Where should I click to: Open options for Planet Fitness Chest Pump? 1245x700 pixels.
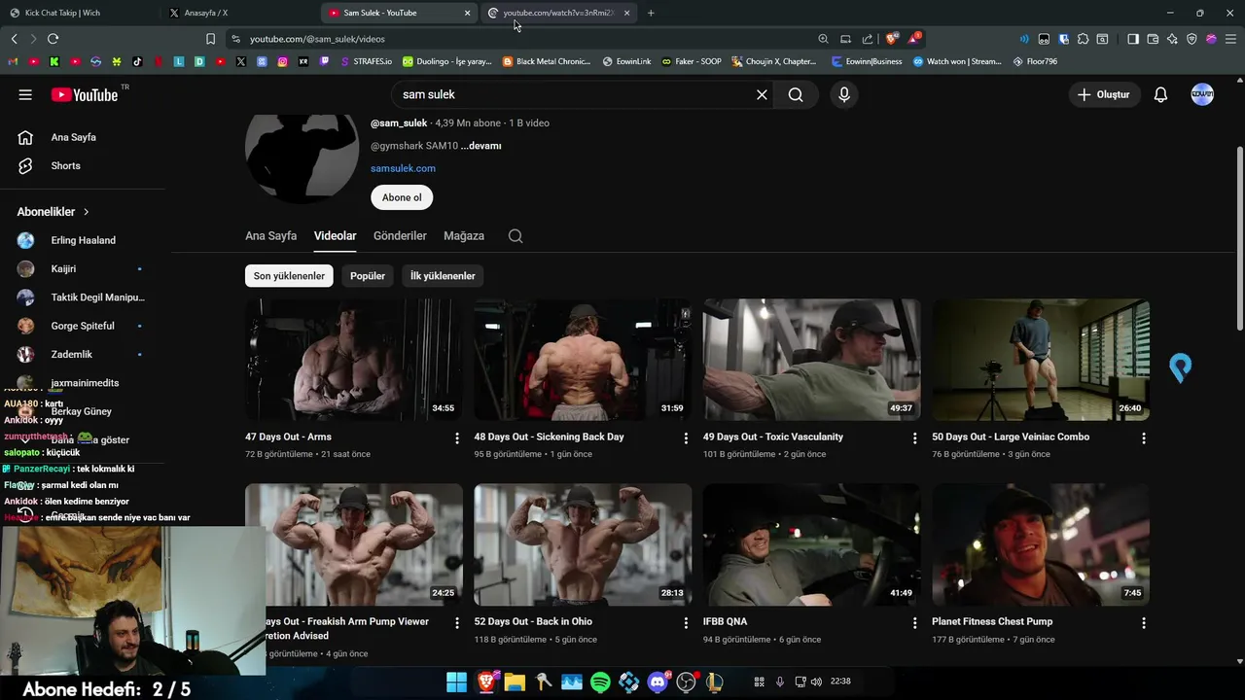[x=1144, y=623]
